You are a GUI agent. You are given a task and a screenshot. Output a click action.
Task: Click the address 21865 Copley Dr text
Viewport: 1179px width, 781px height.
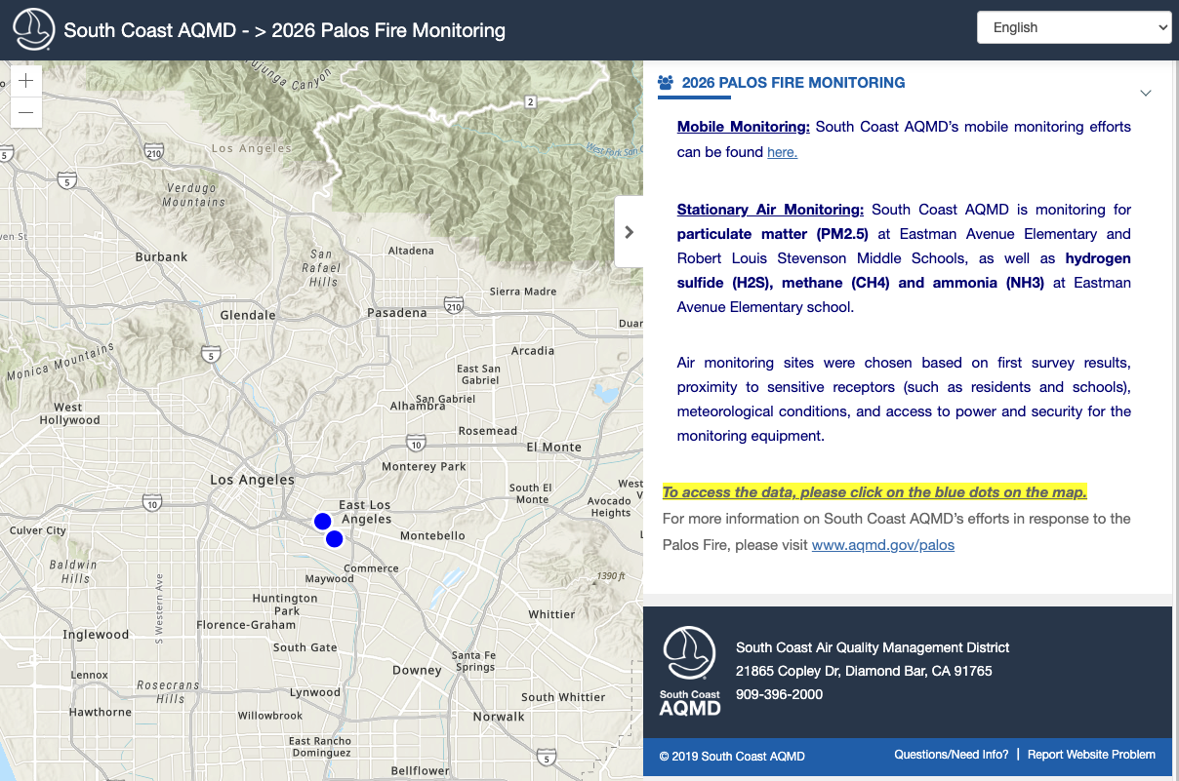(x=864, y=671)
